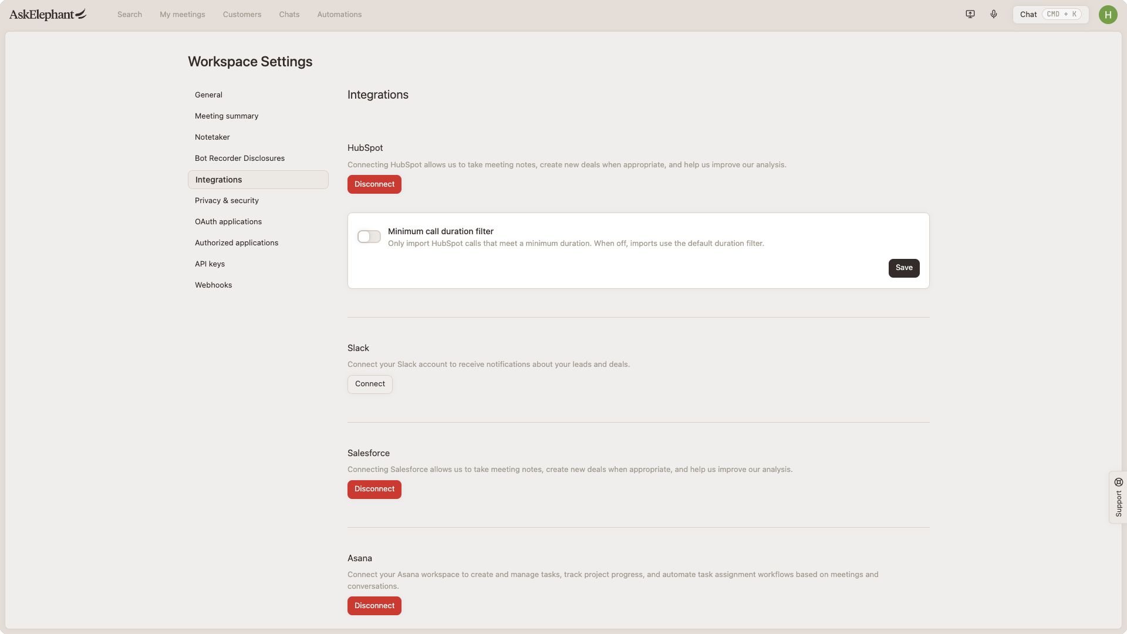Select Bot Recorder Disclosures section
Screen dimensions: 1127x634
[x=258, y=158]
